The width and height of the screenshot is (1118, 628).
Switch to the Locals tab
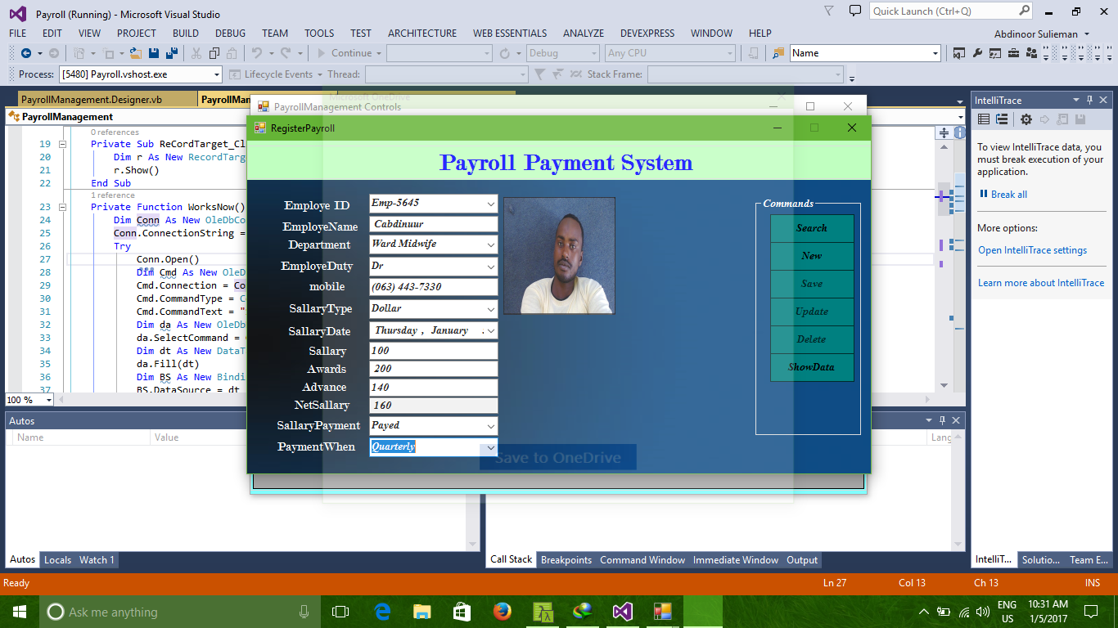pos(57,560)
